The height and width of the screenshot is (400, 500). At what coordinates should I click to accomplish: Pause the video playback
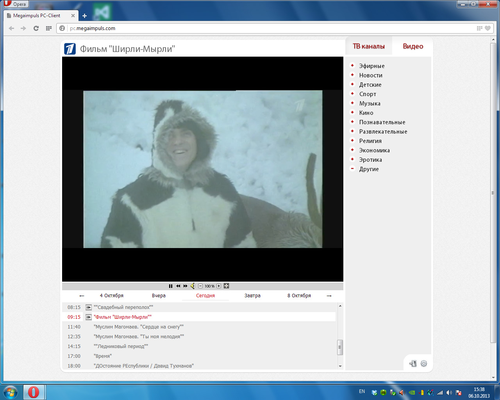pos(171,286)
